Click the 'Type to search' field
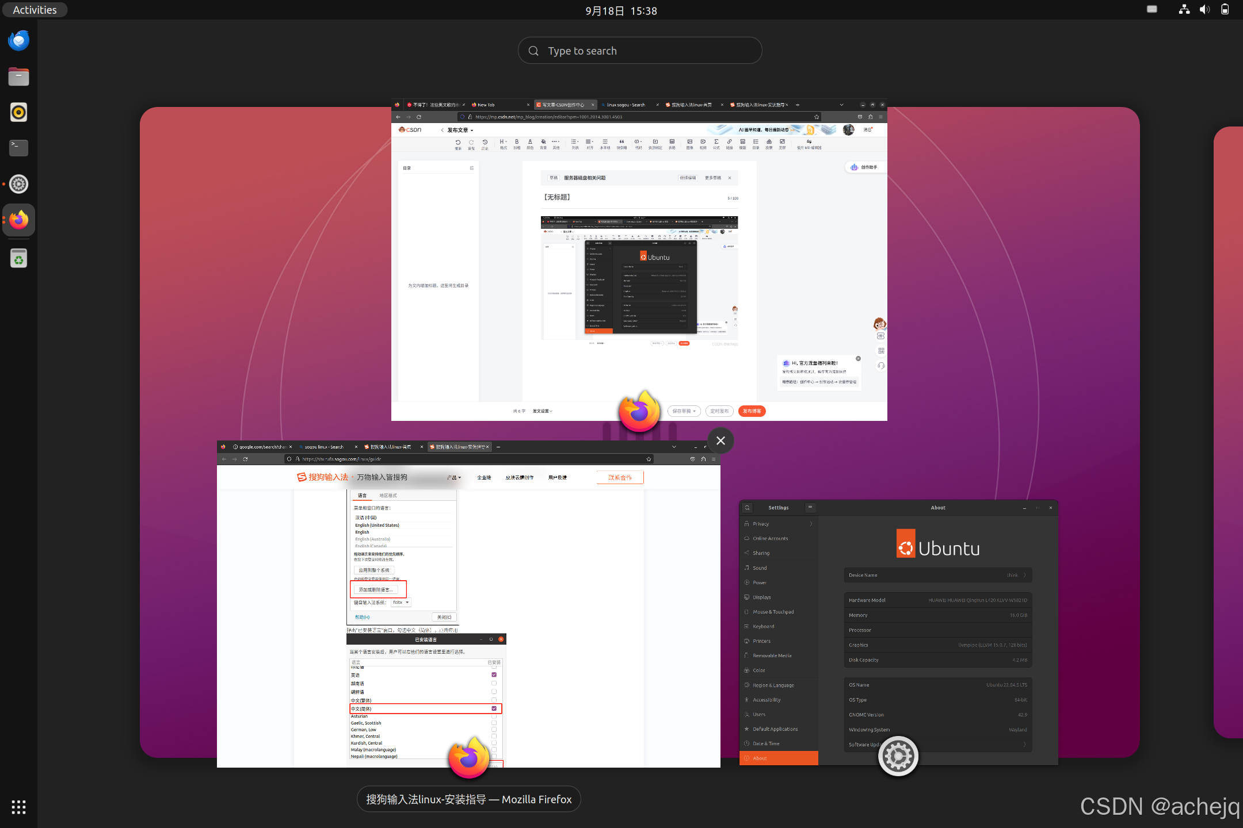This screenshot has height=828, width=1243. pos(640,51)
